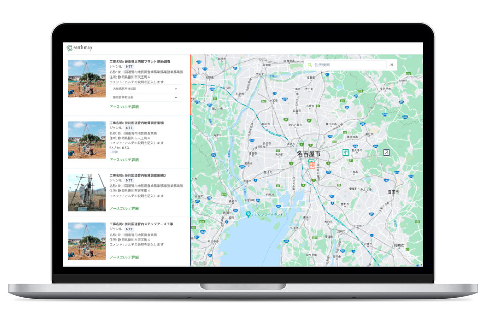Click the ステップアース工事 entry's photo thumbnail

[87, 241]
